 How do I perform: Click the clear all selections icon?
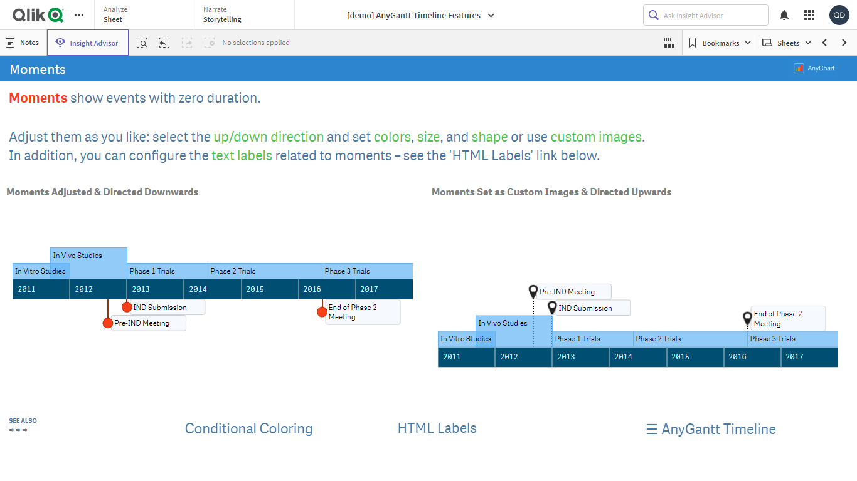[210, 43]
